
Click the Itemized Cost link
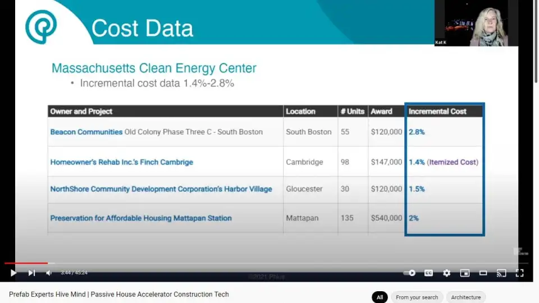tap(453, 162)
